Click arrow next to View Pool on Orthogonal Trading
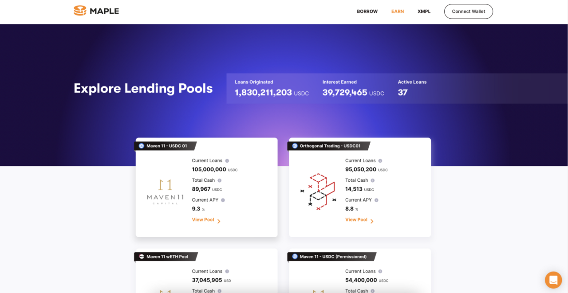This screenshot has height=293, width=568. click(372, 221)
